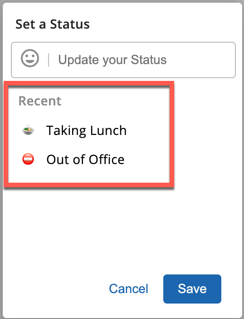Click the Recent section heading
Screen dimensions: 244x319
(40, 101)
